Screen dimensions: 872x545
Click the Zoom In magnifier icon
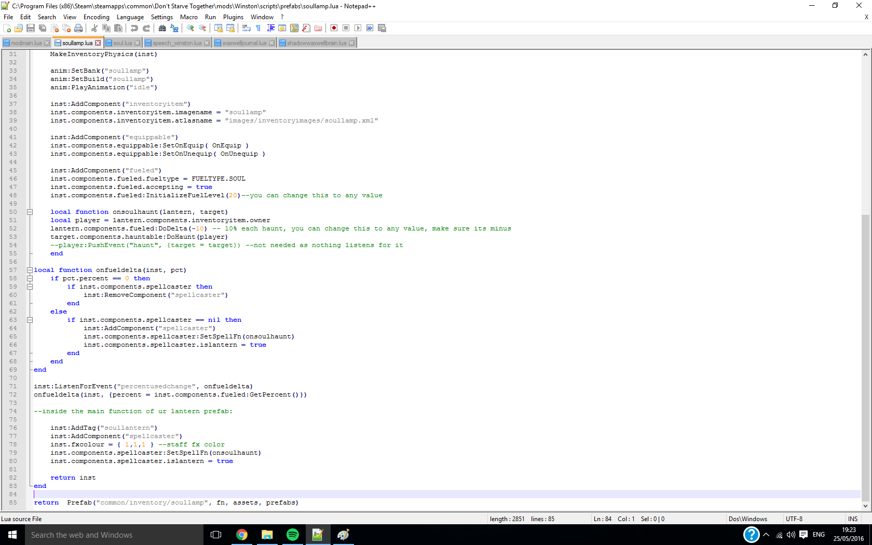190,28
